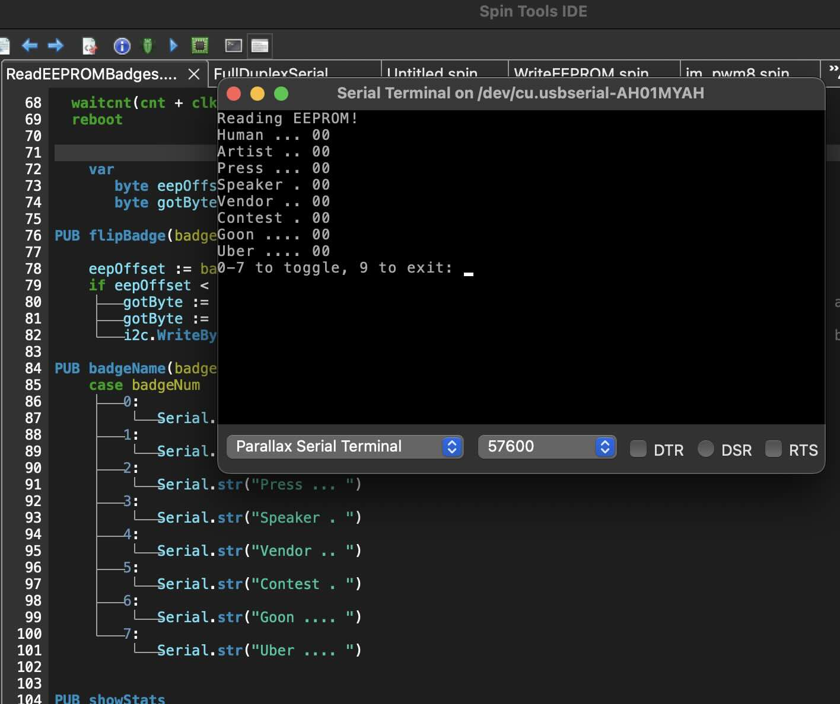Click the terminal console toolbar icon

click(x=234, y=45)
